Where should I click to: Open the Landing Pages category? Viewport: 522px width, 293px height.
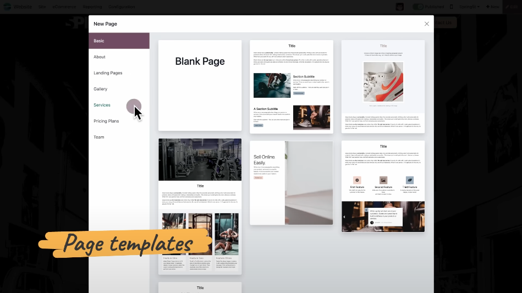108,73
